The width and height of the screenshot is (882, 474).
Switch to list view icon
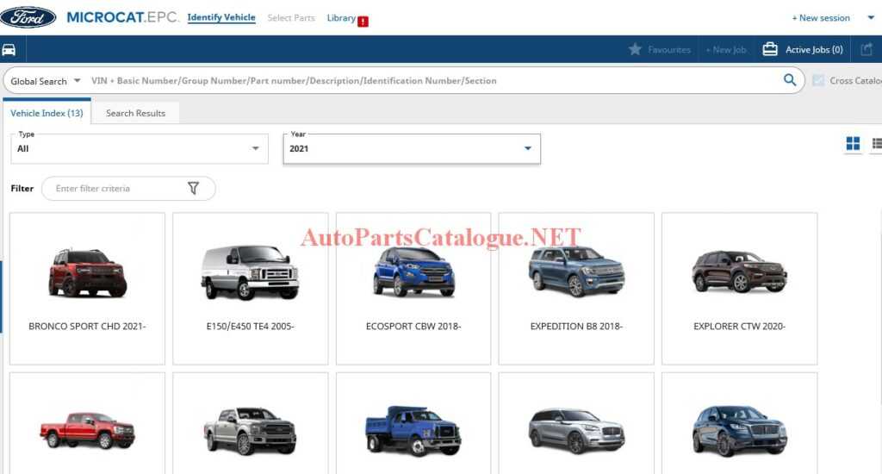pos(876,144)
